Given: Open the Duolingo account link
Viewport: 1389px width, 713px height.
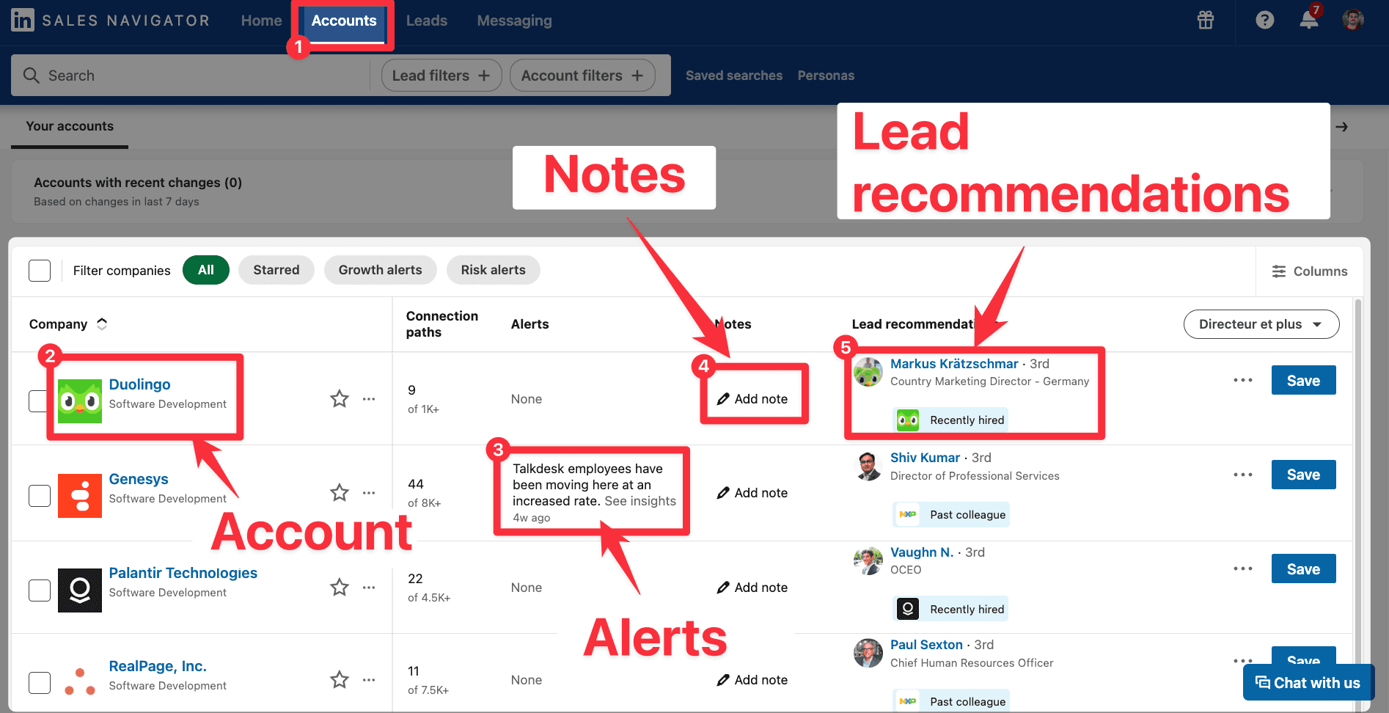Looking at the screenshot, I should 139,384.
